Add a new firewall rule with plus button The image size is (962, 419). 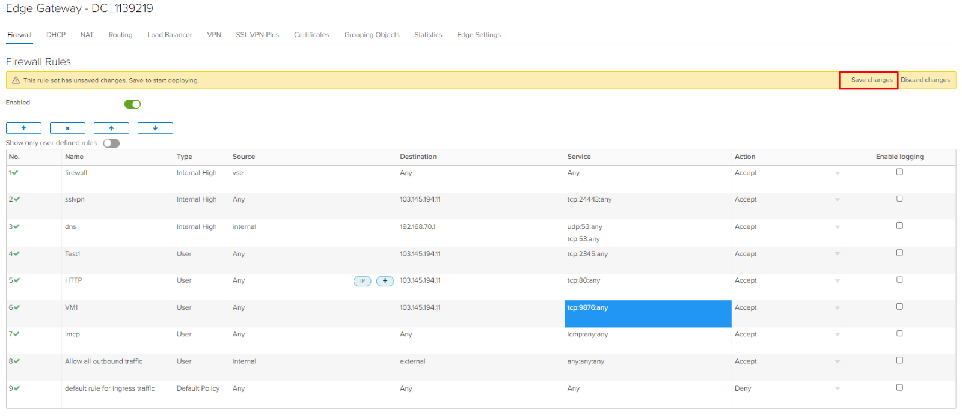click(x=23, y=128)
